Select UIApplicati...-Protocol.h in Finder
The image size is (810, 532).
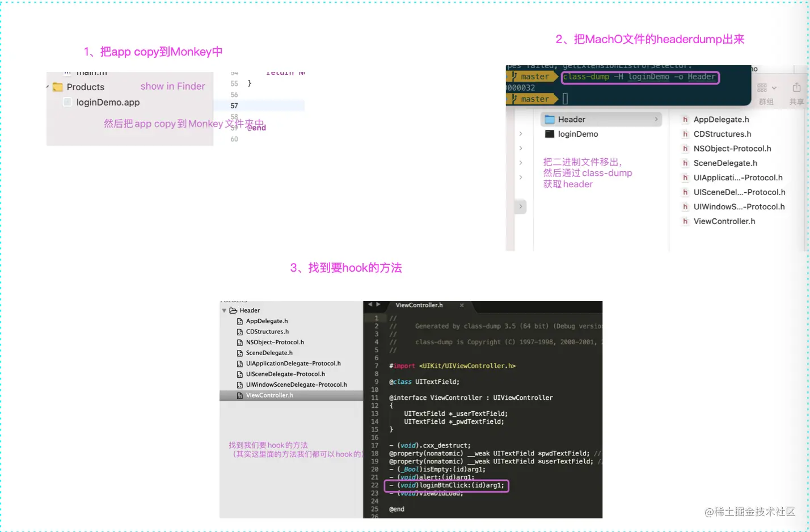coord(732,178)
